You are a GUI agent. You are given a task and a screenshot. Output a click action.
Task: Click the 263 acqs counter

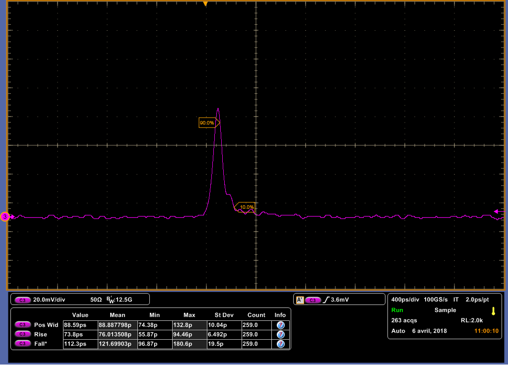[404, 321]
